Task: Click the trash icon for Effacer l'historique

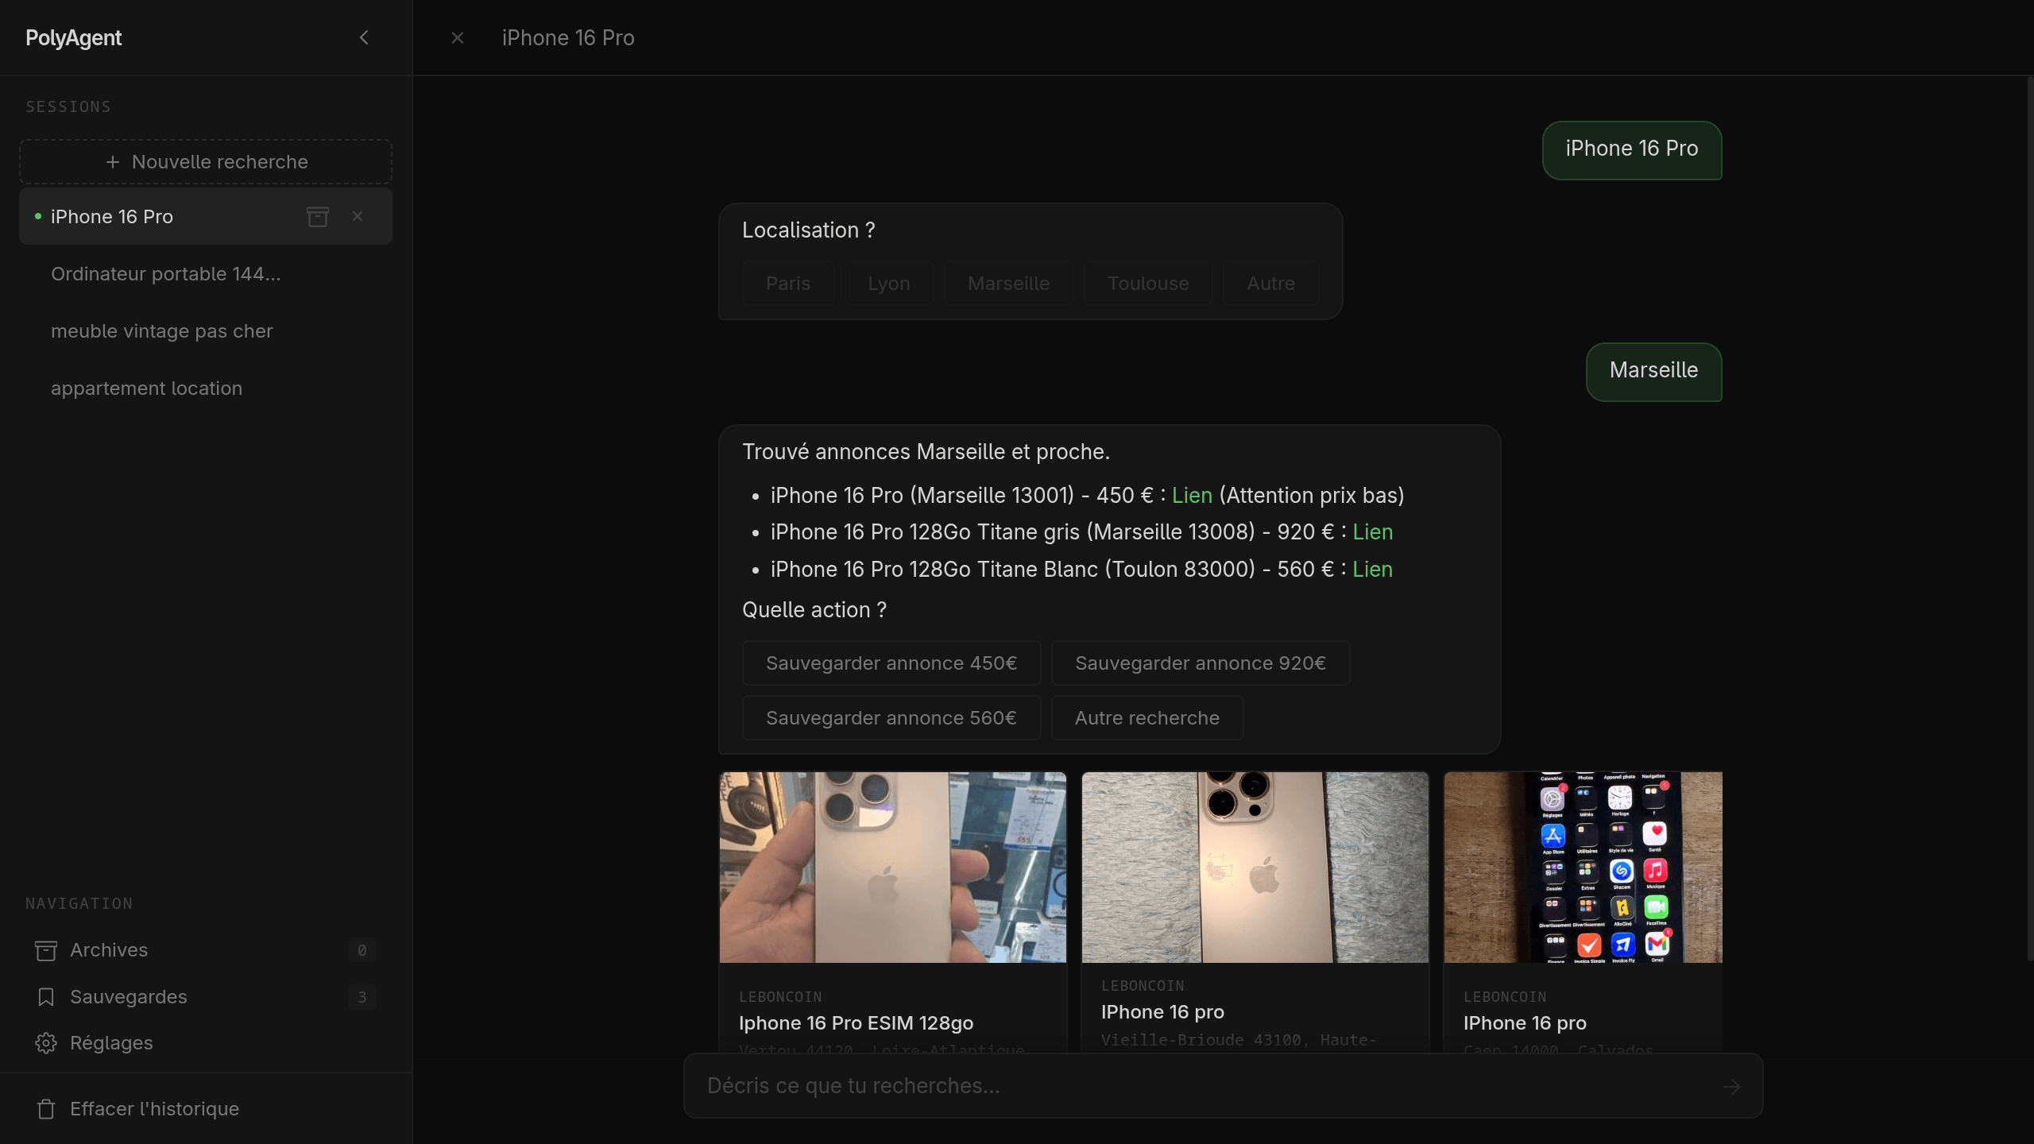Action: pyautogui.click(x=46, y=1109)
